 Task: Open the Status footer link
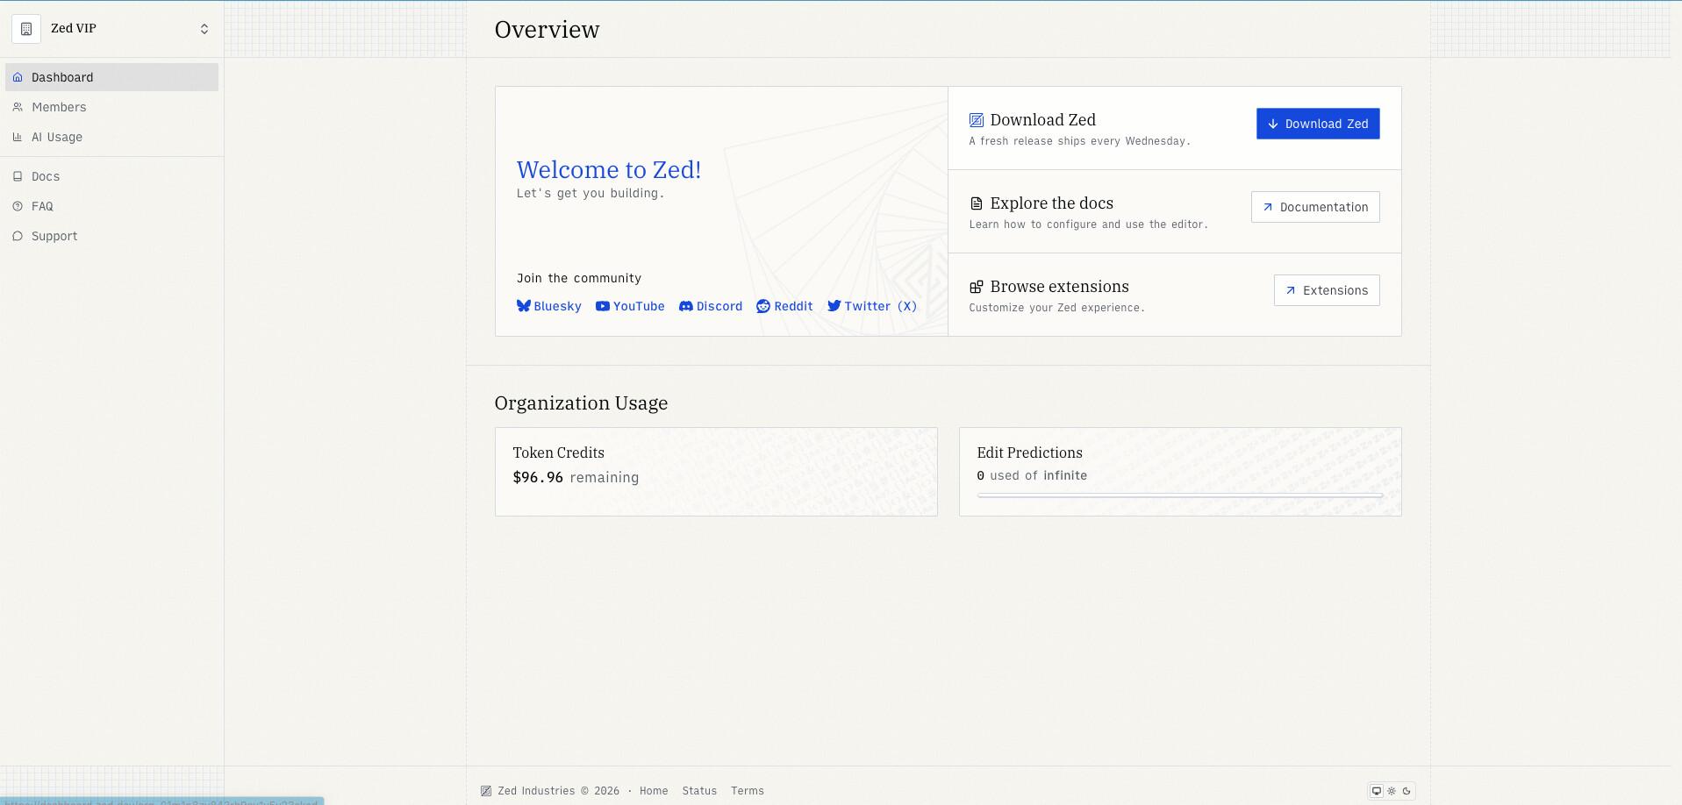(x=699, y=791)
